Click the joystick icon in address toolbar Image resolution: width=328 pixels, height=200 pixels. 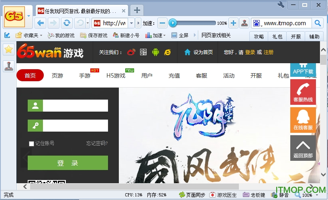coord(244,23)
